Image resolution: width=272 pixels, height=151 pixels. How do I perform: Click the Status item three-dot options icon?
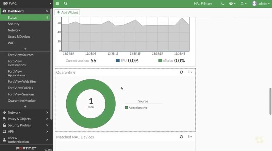tap(47, 18)
